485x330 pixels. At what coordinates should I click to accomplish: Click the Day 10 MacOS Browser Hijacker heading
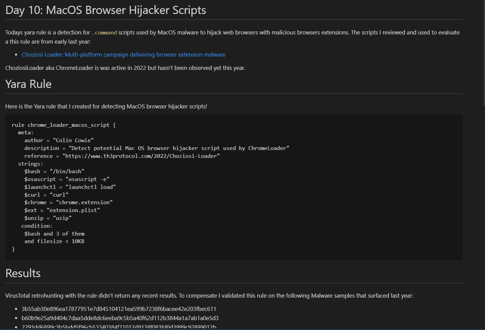[x=106, y=10]
